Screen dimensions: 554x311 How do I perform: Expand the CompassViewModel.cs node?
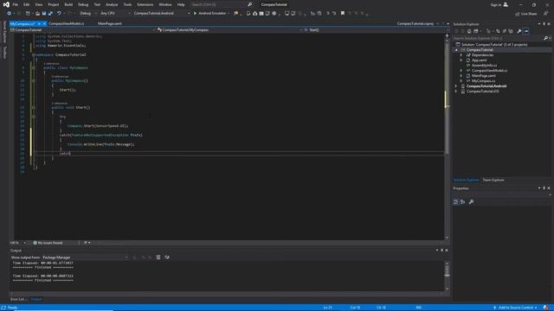[461, 71]
